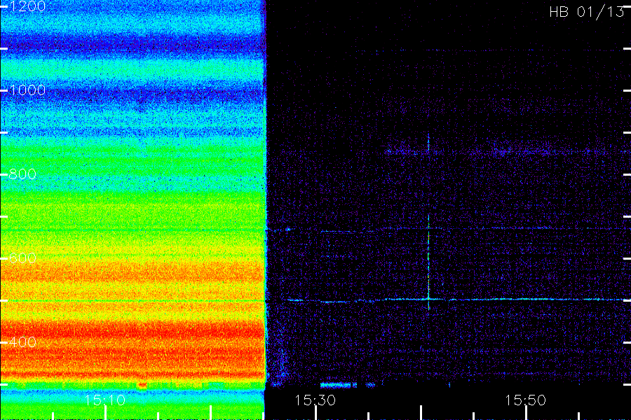Click the 15:10 time axis label
This screenshot has width=631, height=420.
(105, 400)
